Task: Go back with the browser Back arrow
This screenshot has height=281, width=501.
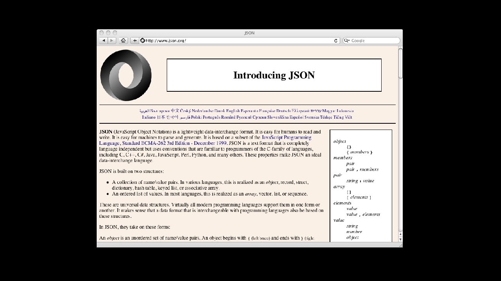Action: pyautogui.click(x=104, y=41)
